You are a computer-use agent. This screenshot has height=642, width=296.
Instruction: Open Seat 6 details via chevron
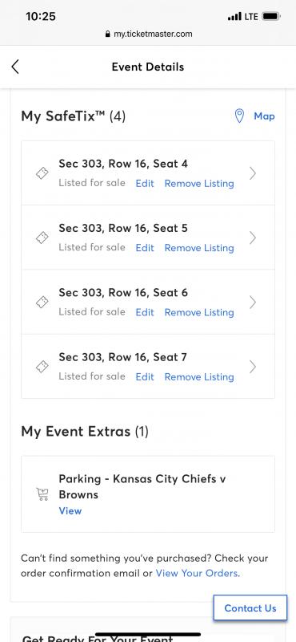click(253, 303)
